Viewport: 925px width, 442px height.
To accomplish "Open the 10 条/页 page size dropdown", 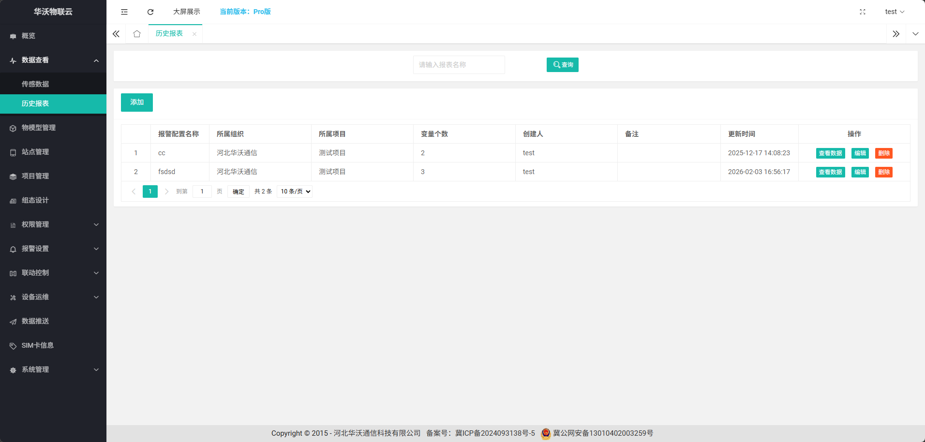I will [295, 192].
